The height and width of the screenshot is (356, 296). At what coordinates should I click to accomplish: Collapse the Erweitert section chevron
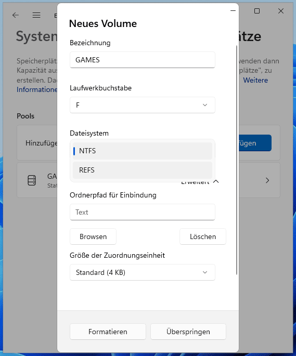[216, 181]
